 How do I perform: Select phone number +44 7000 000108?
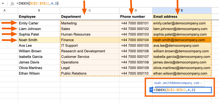[136, 62]
